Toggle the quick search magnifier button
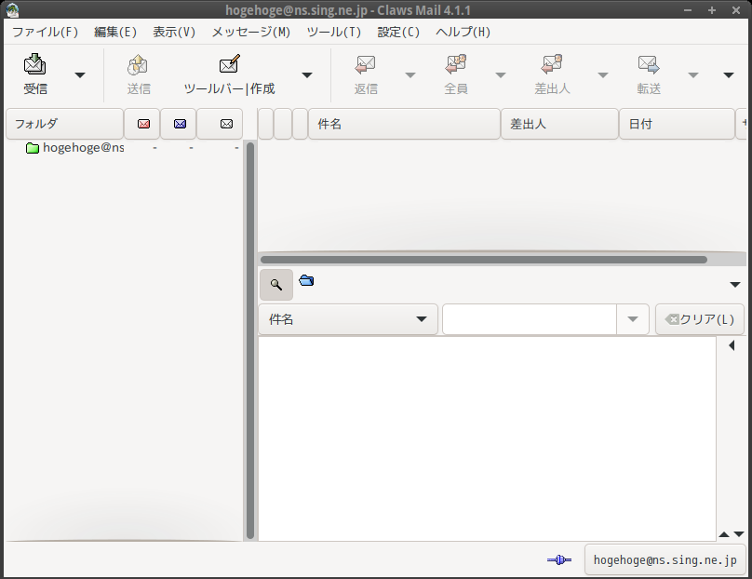 (276, 285)
